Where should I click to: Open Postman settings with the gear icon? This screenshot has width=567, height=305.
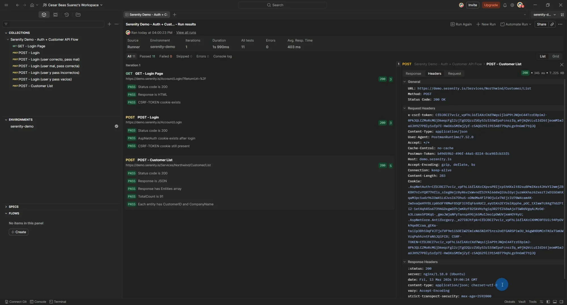512,5
